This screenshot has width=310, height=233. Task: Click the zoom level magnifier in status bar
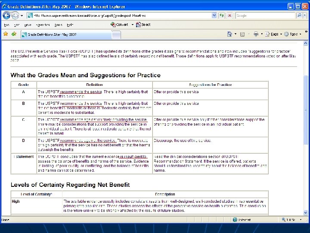tap(284, 220)
